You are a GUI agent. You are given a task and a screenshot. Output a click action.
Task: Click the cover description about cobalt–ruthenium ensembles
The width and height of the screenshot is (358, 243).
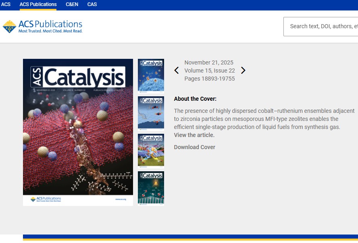[x=264, y=119]
